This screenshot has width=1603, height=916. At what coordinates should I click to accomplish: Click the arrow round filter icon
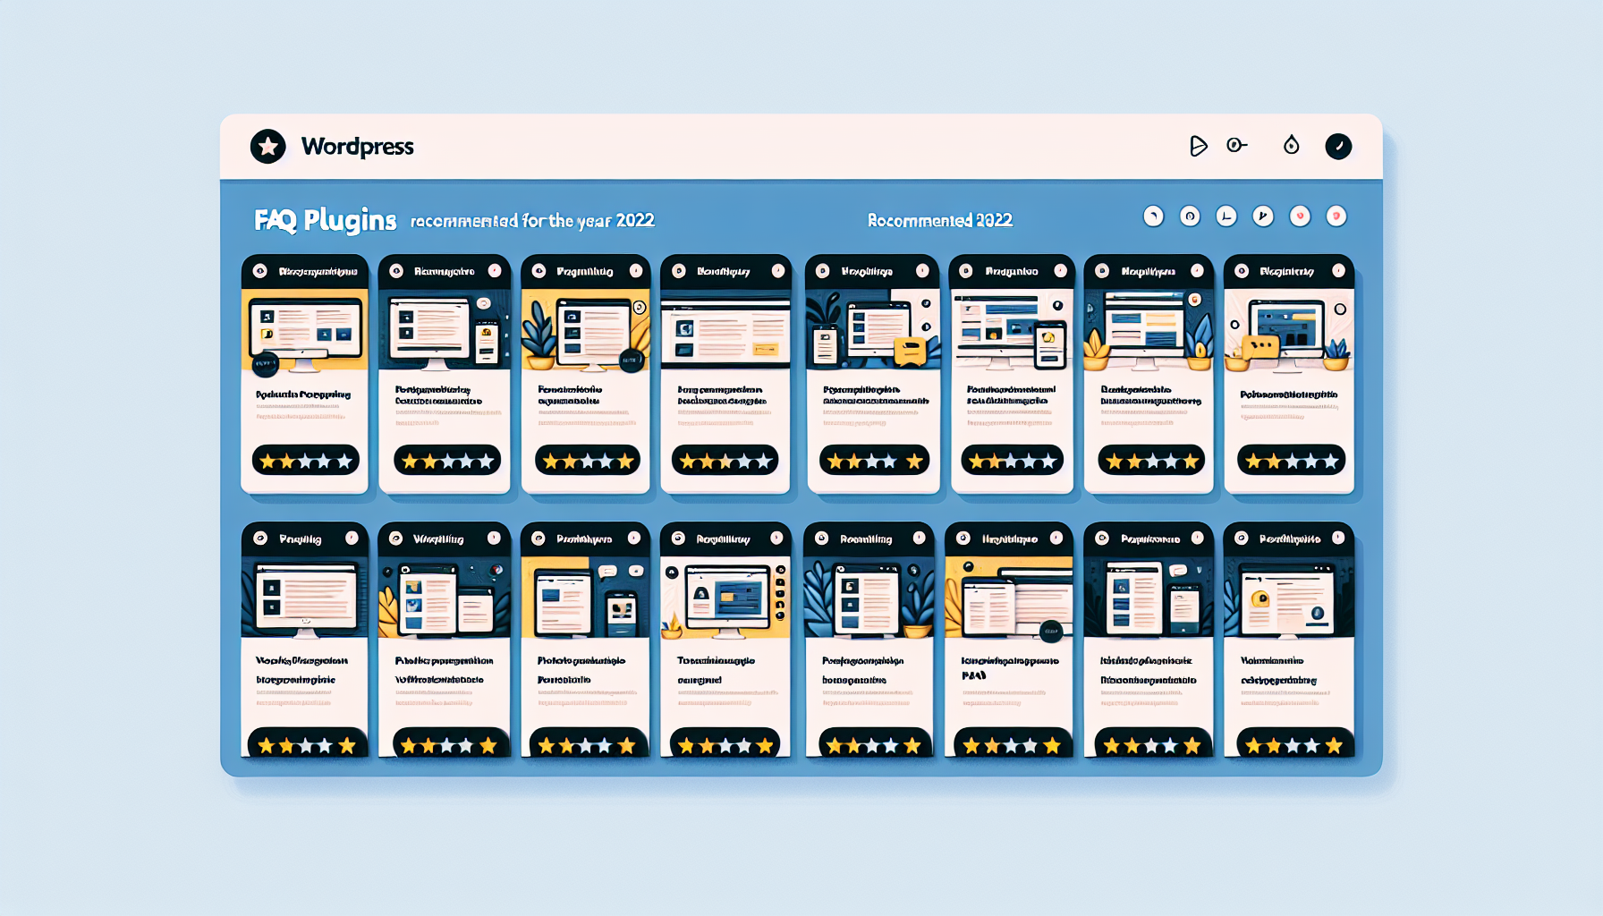(x=1263, y=216)
